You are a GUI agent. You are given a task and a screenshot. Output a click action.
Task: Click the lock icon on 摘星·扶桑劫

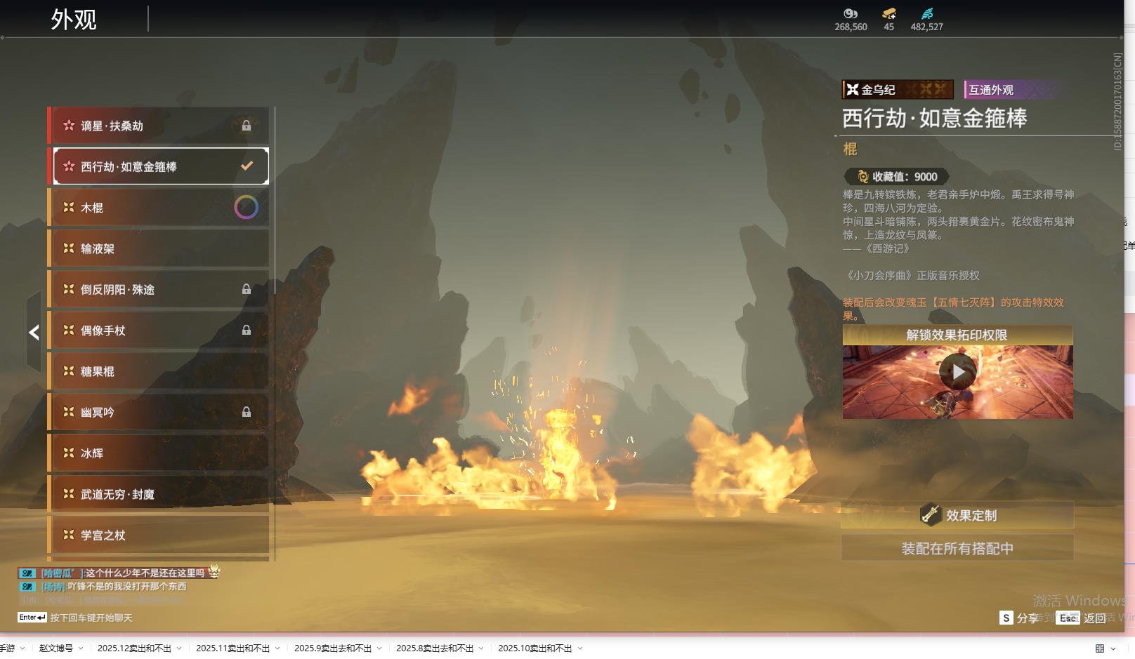tap(247, 126)
